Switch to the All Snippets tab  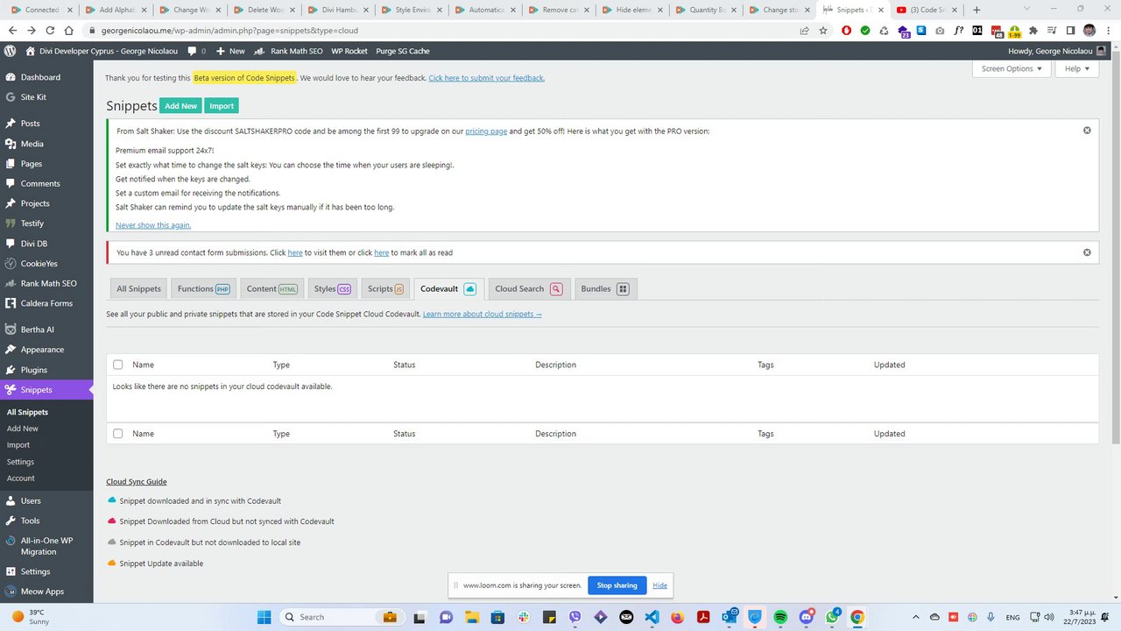(x=139, y=288)
